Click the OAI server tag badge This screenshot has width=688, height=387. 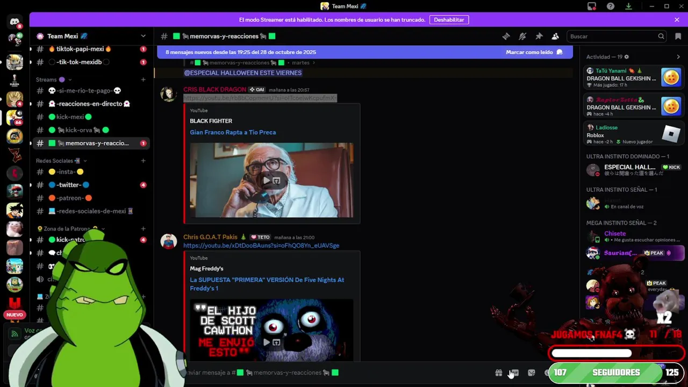[x=257, y=90]
